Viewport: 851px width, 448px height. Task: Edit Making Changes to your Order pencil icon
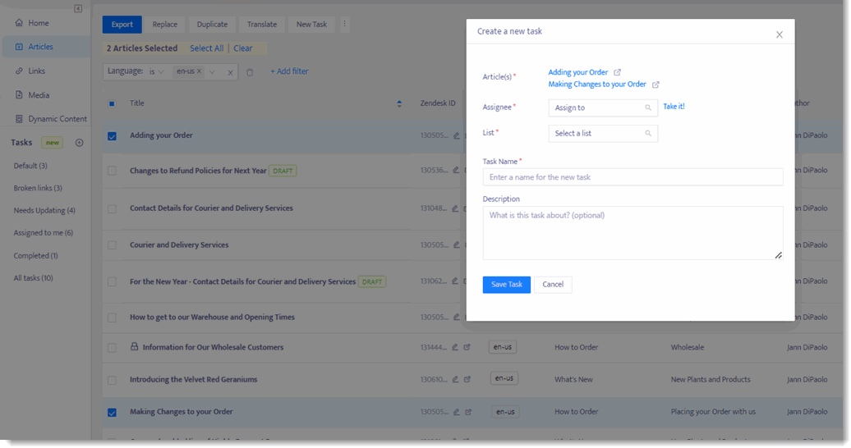point(457,412)
